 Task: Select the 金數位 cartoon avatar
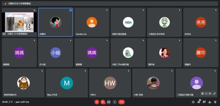point(56,22)
